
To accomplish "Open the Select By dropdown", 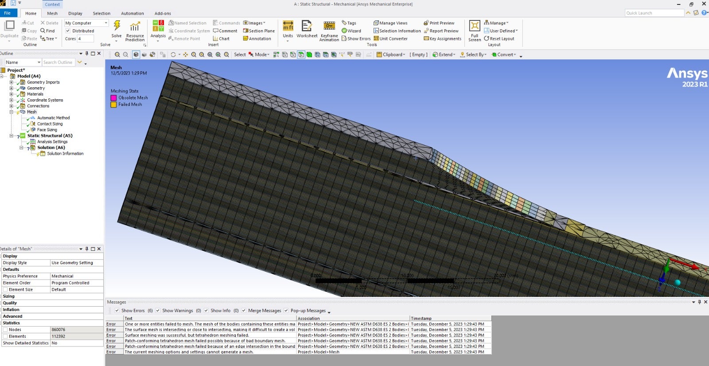I will coord(473,55).
